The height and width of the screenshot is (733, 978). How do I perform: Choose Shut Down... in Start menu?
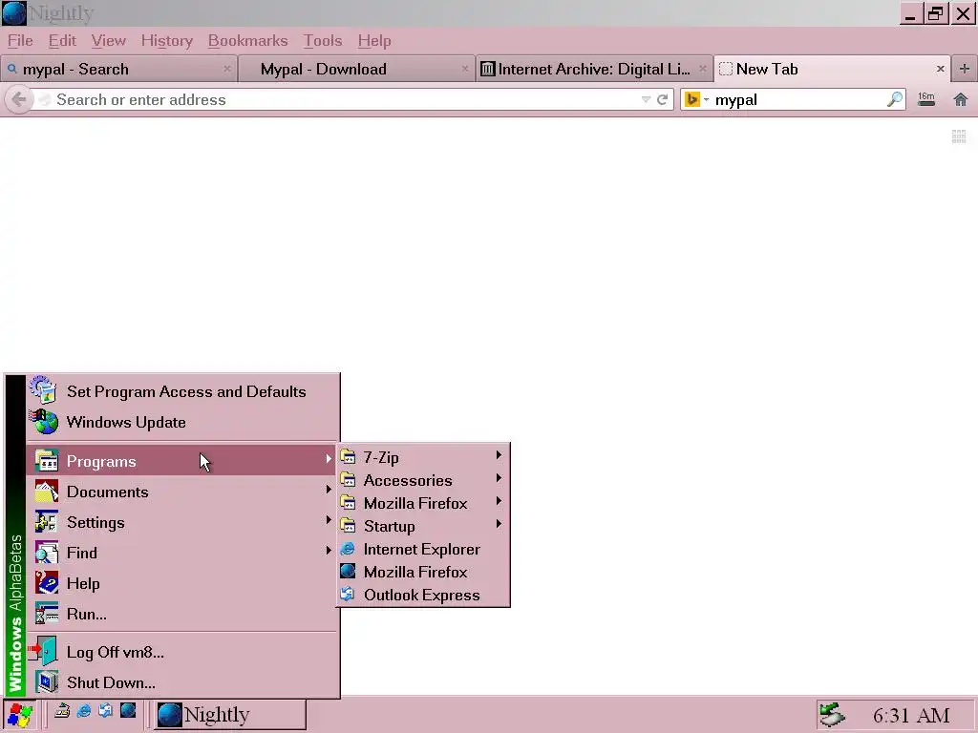(x=182, y=682)
